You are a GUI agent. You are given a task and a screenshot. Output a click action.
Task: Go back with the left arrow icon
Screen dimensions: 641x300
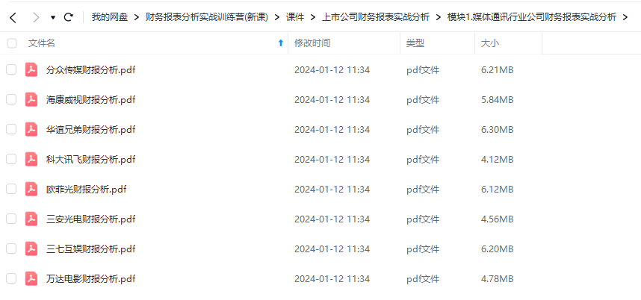point(13,18)
